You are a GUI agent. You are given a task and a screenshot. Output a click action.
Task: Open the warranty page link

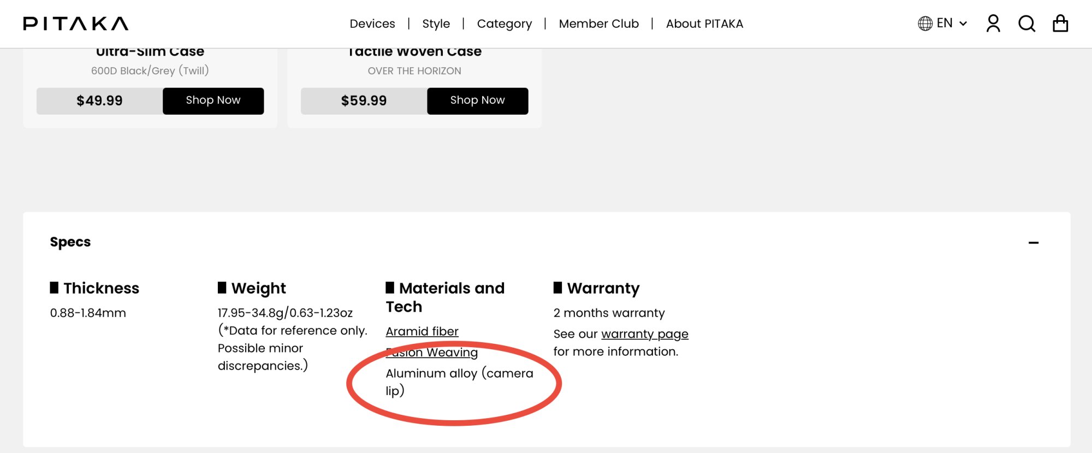click(645, 333)
